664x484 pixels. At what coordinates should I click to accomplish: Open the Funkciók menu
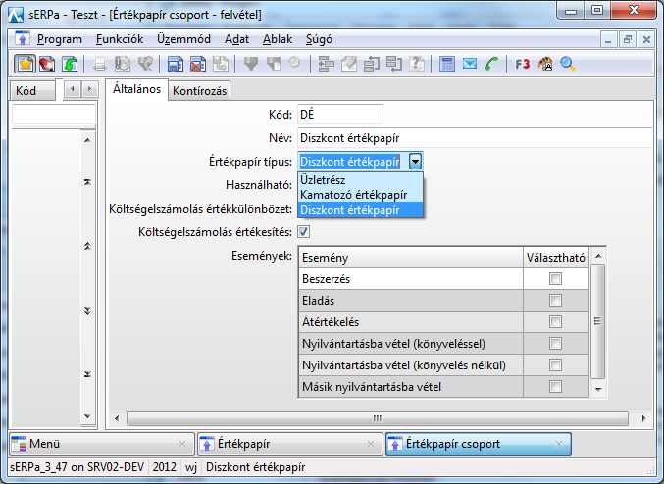point(120,39)
